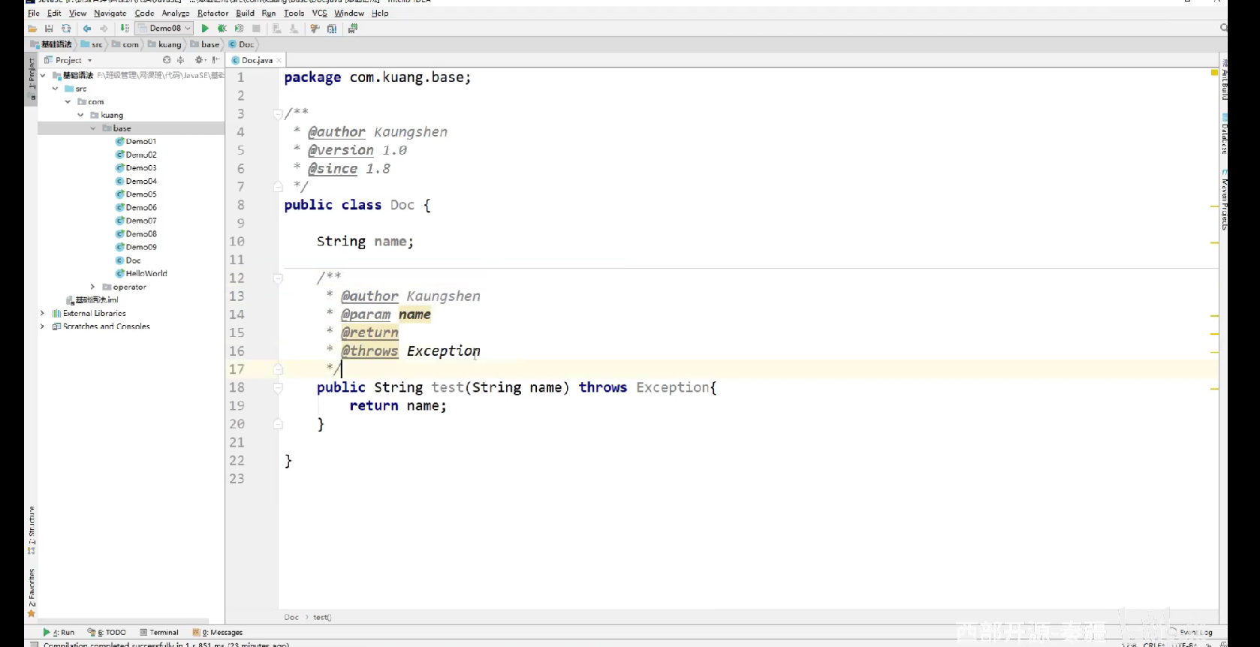Open the Database side tool window
This screenshot has height=647, width=1260.
point(1224,134)
